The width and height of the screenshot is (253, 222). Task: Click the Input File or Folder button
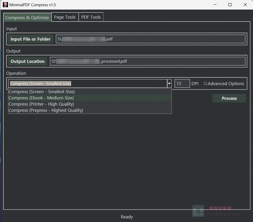point(31,39)
